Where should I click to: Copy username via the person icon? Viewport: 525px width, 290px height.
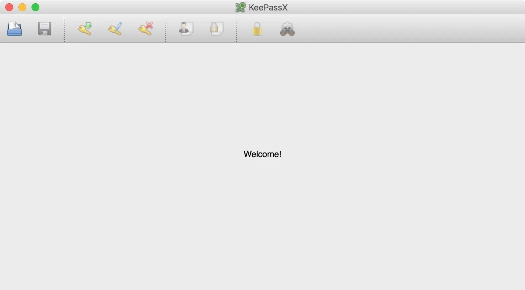[186, 29]
